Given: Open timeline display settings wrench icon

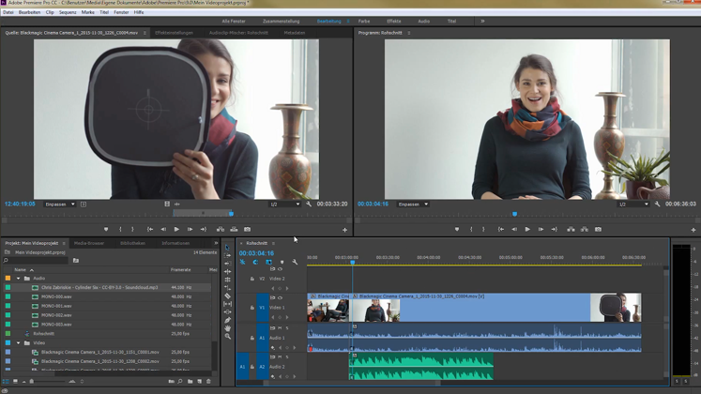Looking at the screenshot, I should pyautogui.click(x=295, y=262).
